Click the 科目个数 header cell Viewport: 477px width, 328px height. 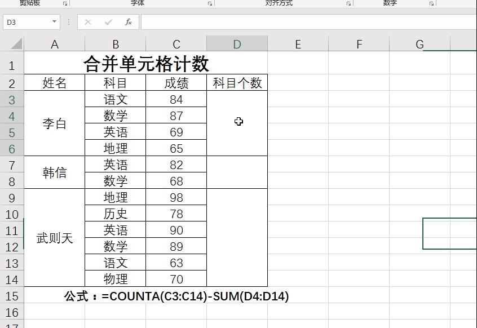[x=237, y=82]
